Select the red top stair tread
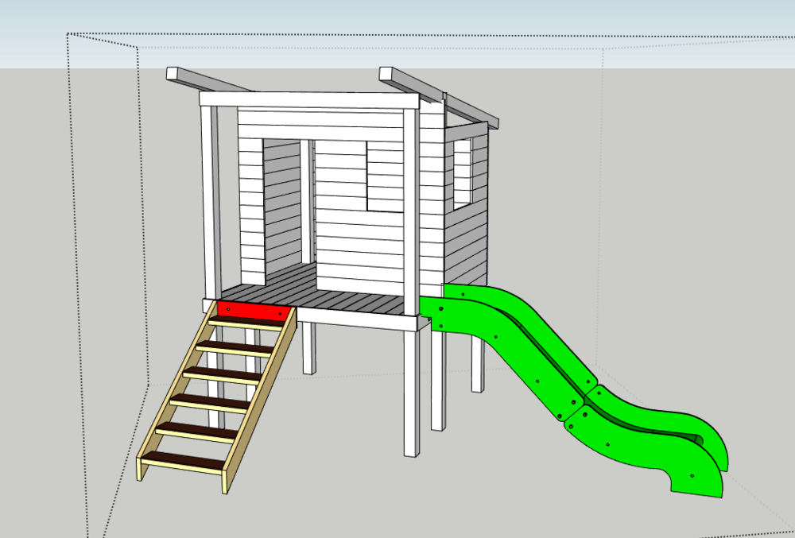 pos(254,310)
